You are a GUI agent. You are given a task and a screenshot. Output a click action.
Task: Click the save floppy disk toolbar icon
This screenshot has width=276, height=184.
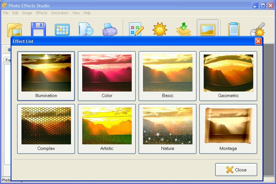point(38,29)
